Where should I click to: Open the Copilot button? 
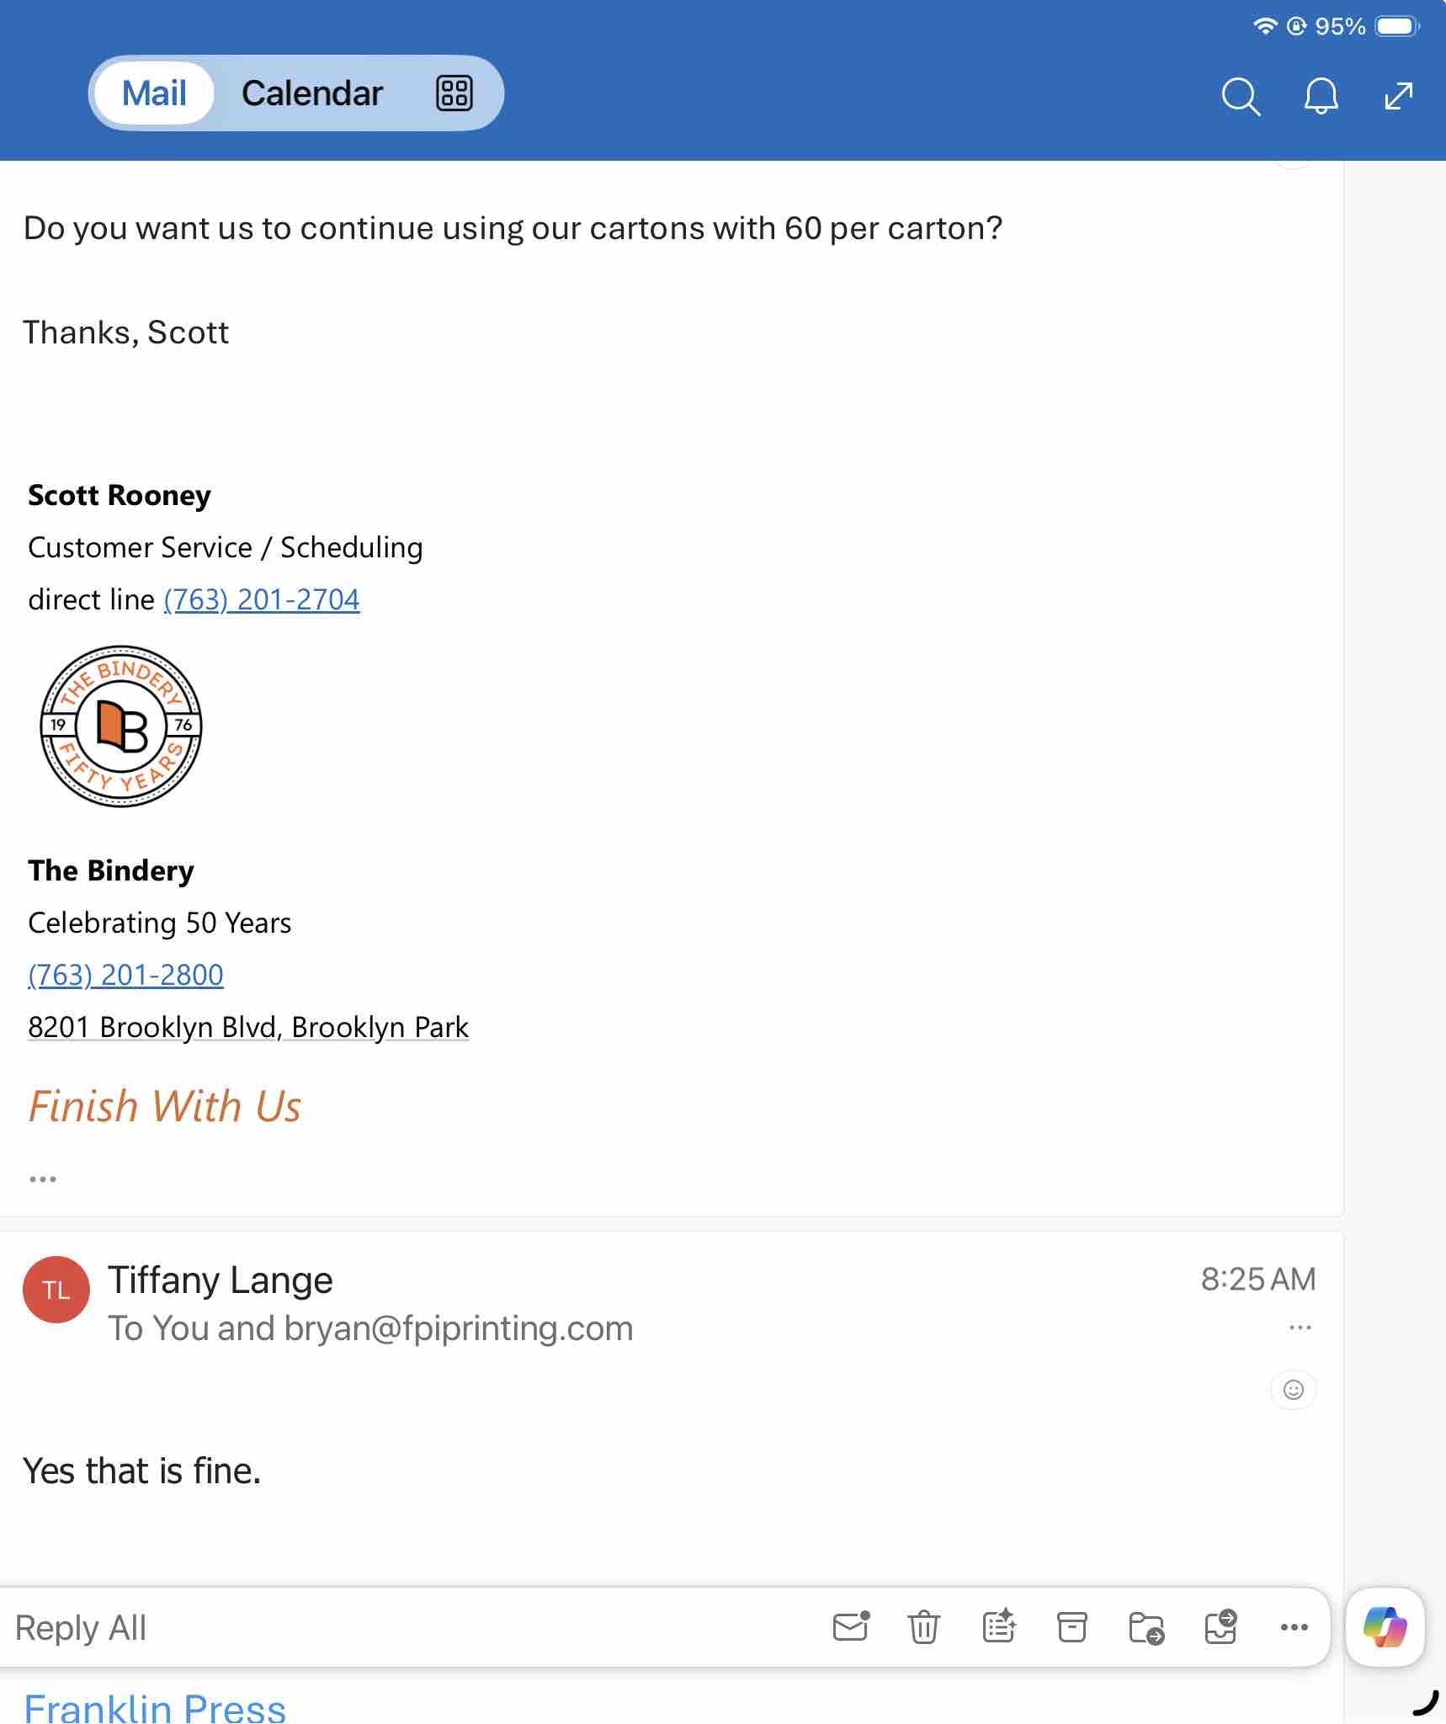1385,1627
